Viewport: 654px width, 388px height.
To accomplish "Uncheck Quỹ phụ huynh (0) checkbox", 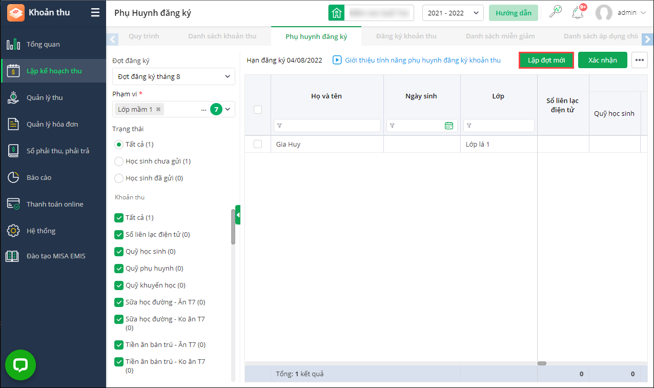I will pos(119,269).
